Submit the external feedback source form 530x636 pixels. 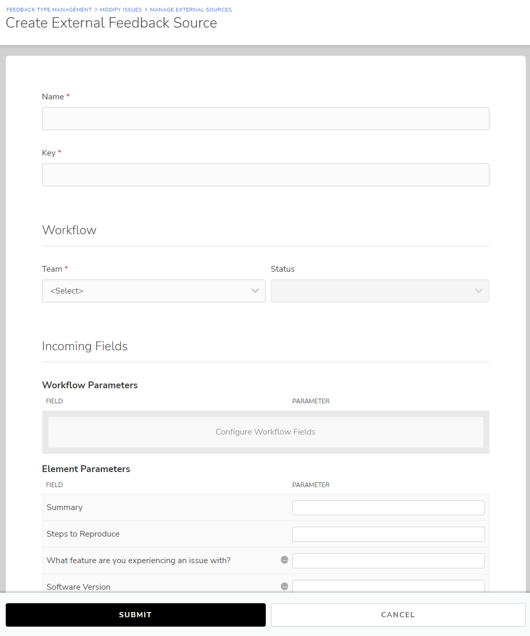point(135,615)
